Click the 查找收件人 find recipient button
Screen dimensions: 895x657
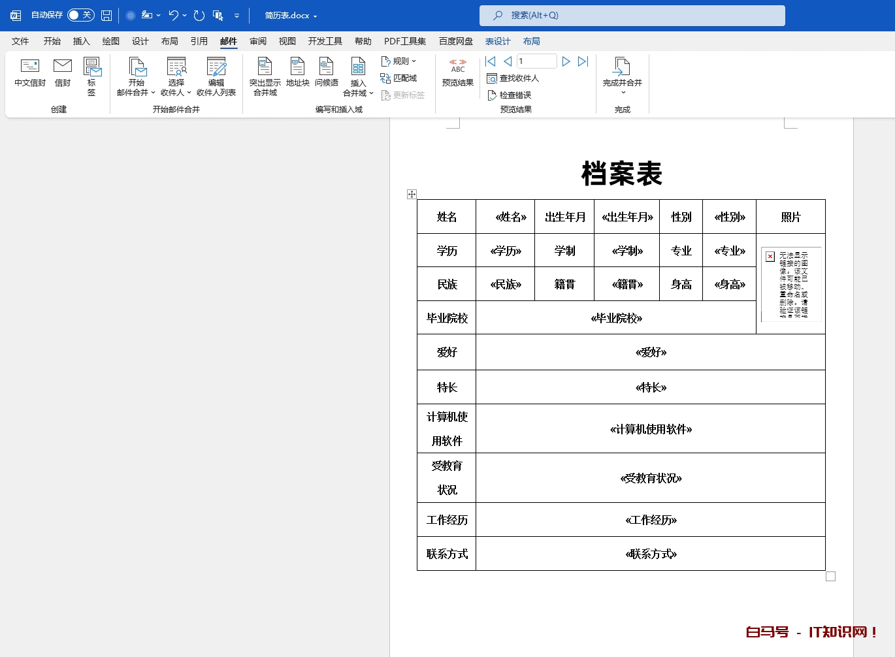click(x=513, y=78)
